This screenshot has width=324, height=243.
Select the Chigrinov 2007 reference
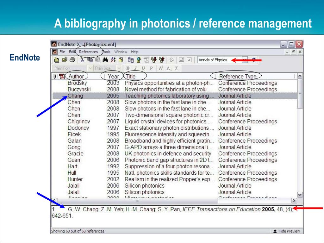click(x=175, y=121)
